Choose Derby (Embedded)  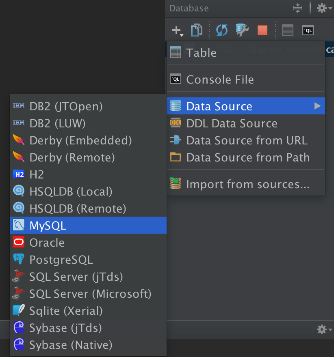click(88, 140)
